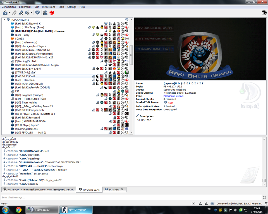
Task: Toggle channel subscribe speech bubble icon
Action: (37, 13)
